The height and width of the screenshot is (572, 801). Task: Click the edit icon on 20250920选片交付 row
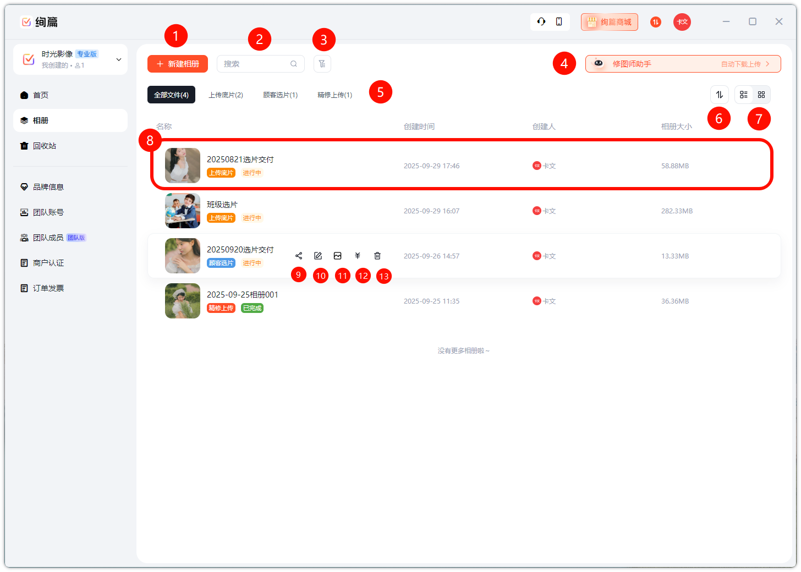[x=318, y=256]
